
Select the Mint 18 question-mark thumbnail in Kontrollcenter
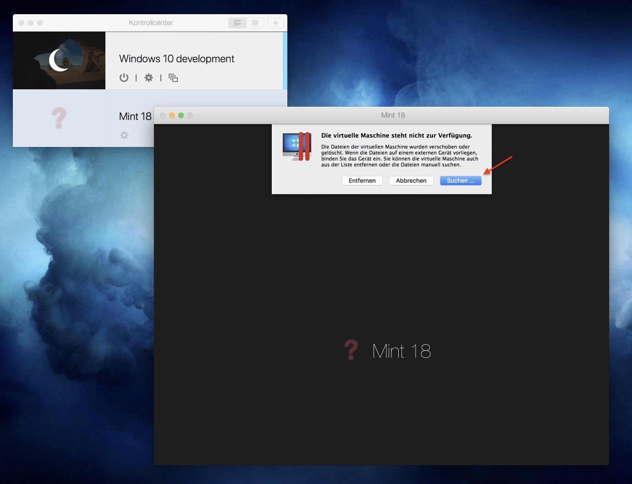[x=59, y=118]
